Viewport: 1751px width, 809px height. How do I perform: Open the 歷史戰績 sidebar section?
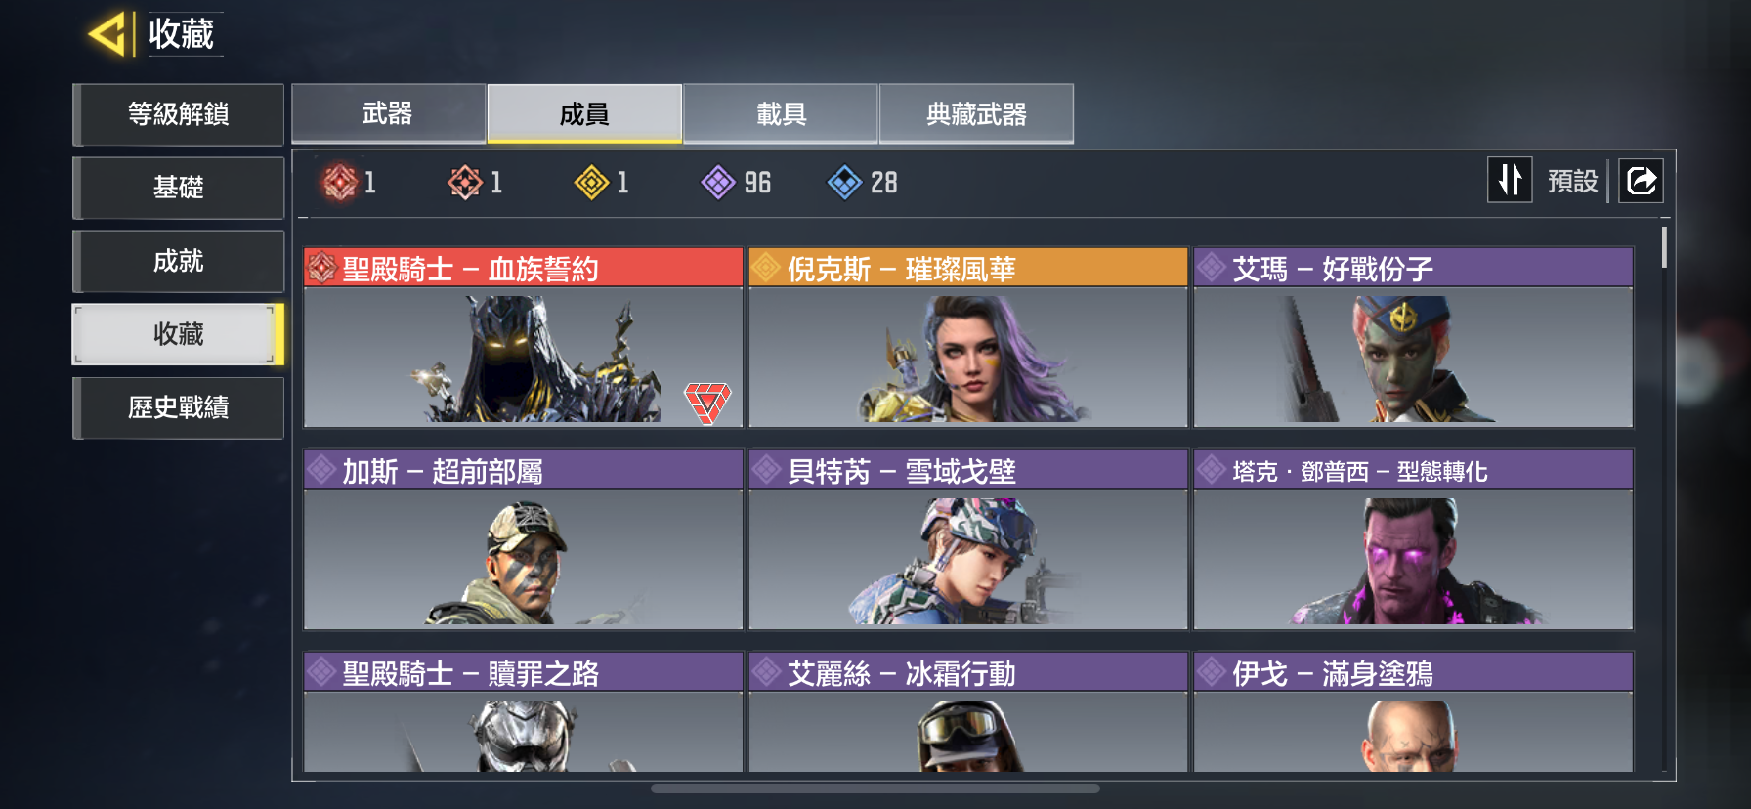(x=179, y=407)
